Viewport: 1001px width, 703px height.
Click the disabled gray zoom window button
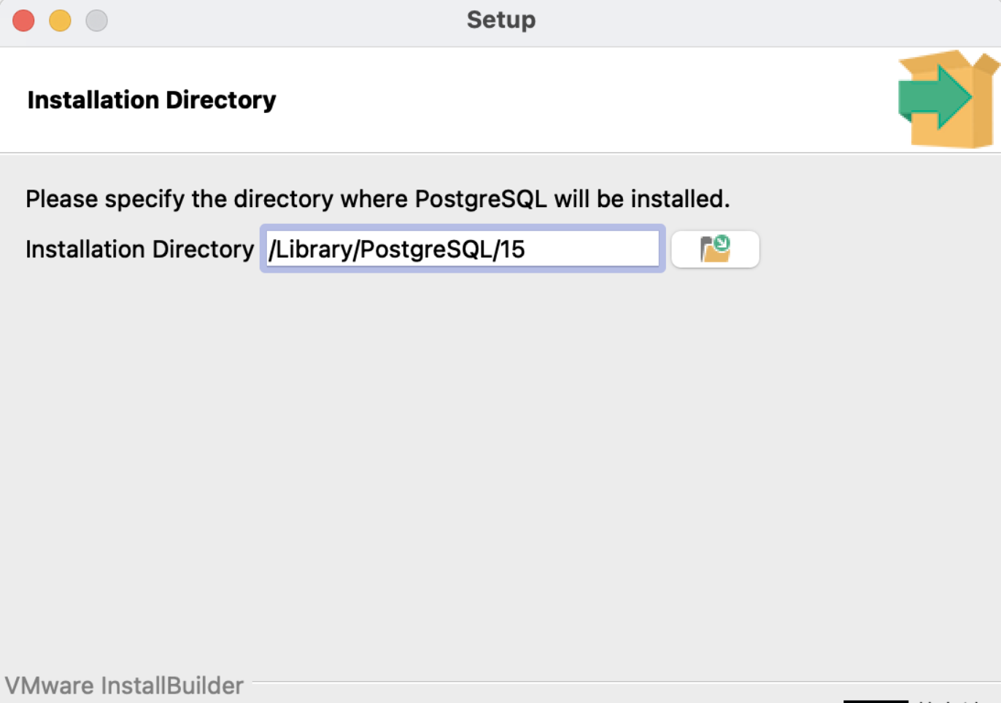click(x=96, y=20)
